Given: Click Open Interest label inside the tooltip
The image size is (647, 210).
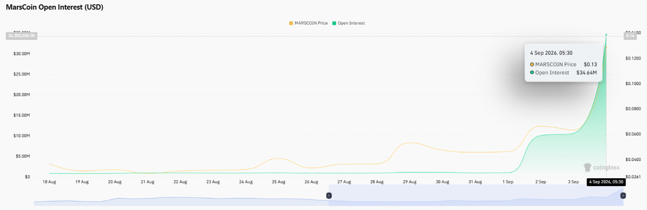Looking at the screenshot, I should pyautogui.click(x=552, y=73).
